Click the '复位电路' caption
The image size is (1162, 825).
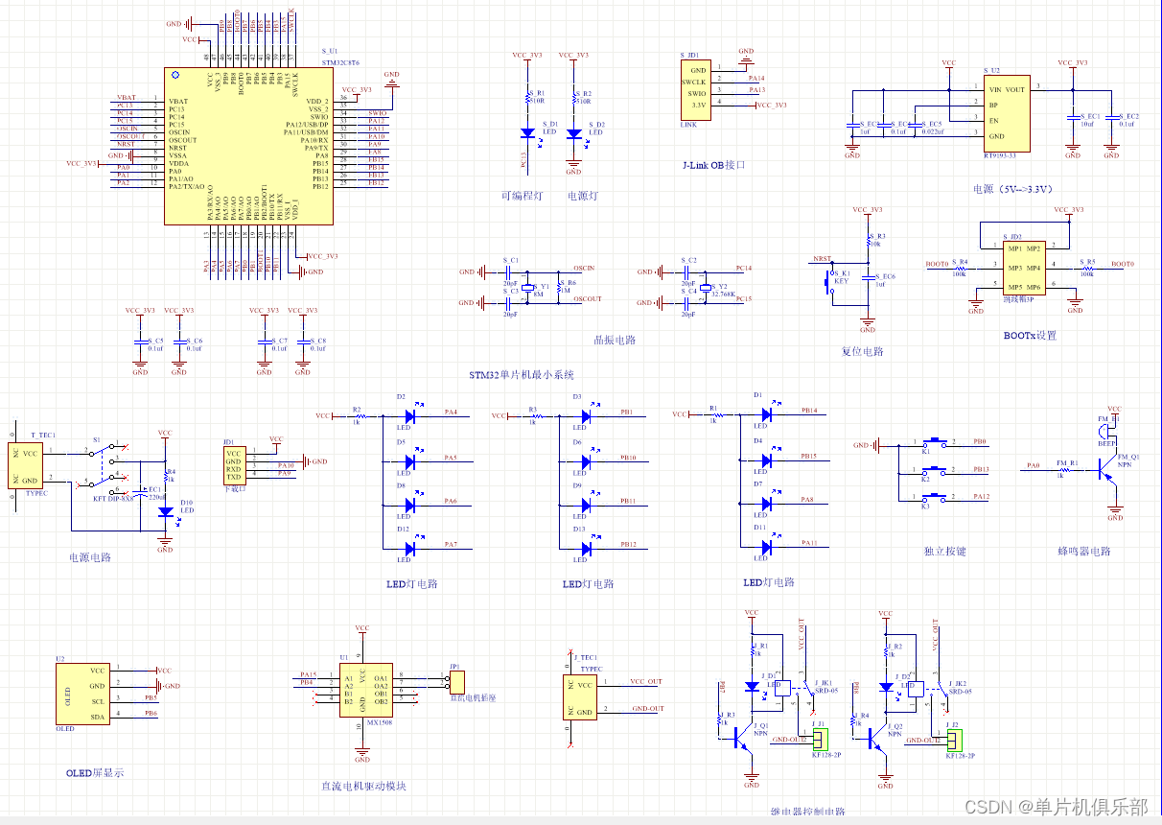(862, 351)
